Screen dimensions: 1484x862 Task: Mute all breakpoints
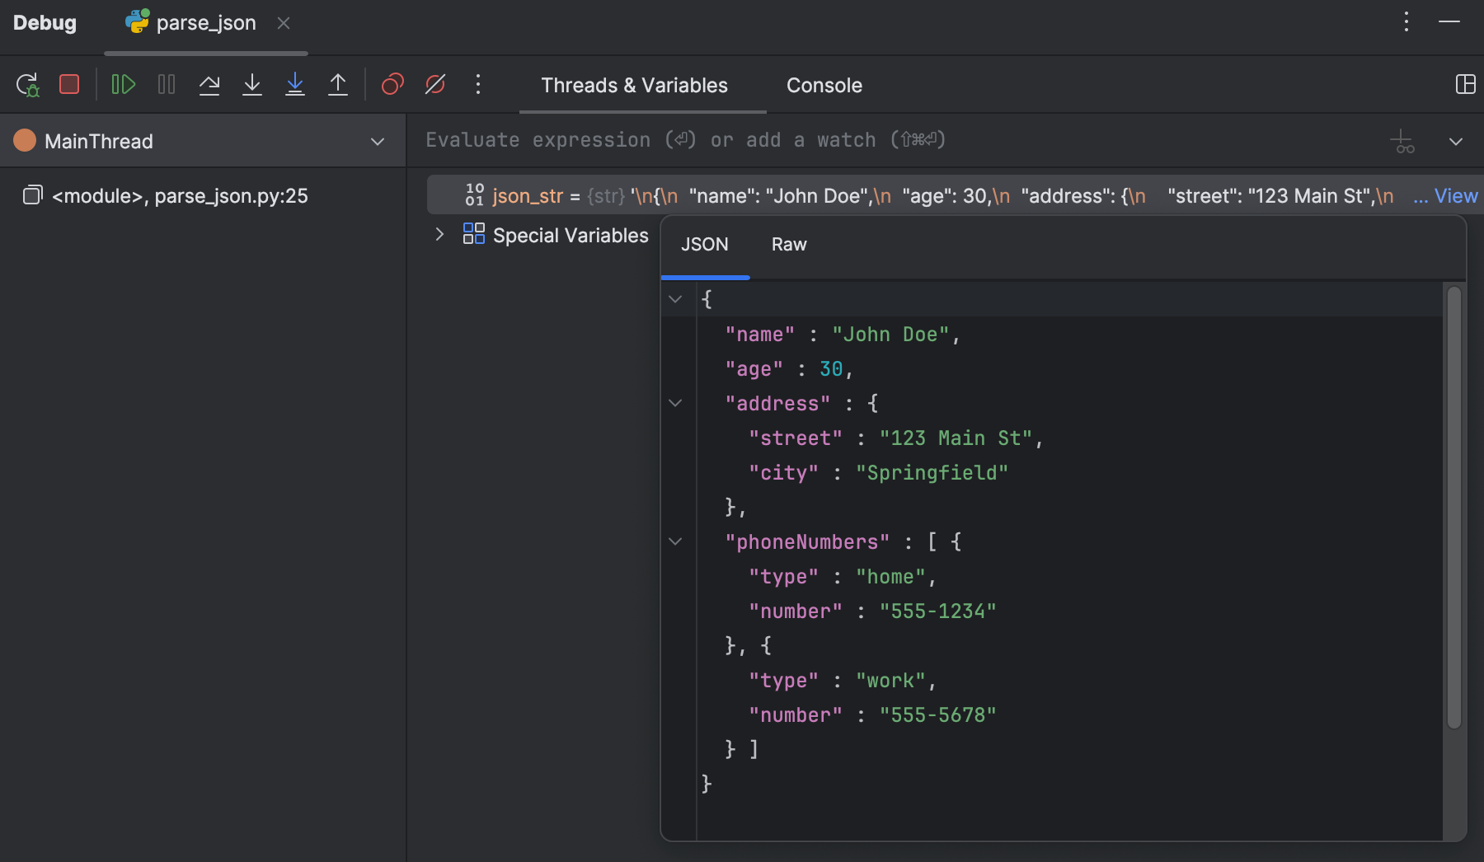435,84
